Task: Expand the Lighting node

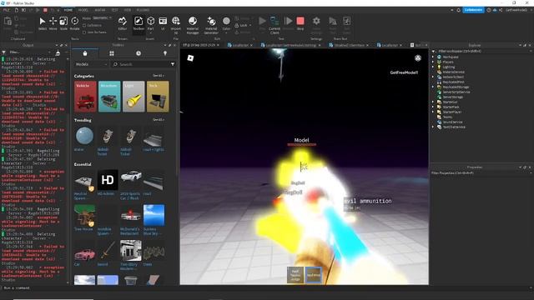Action: [434, 67]
